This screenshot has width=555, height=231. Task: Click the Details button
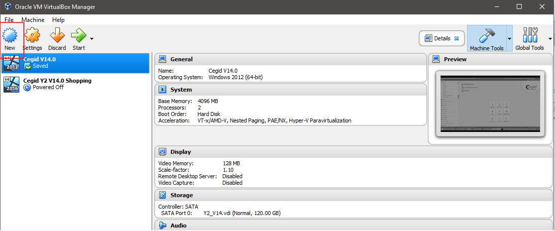click(x=442, y=38)
